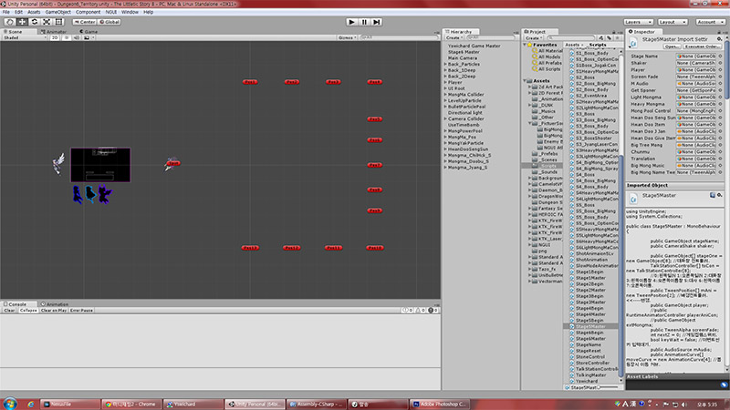
Task: Select the S2_EventArea script
Action: coord(589,96)
